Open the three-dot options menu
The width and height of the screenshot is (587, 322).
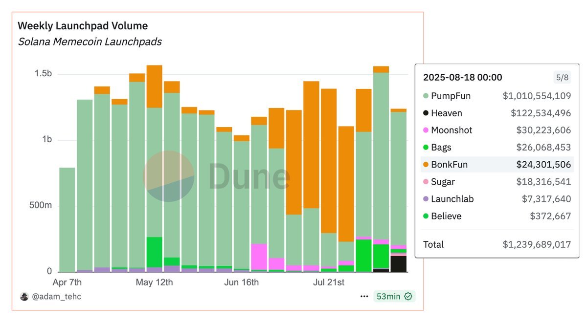[x=364, y=297]
